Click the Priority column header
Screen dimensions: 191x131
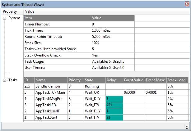coord(76,80)
